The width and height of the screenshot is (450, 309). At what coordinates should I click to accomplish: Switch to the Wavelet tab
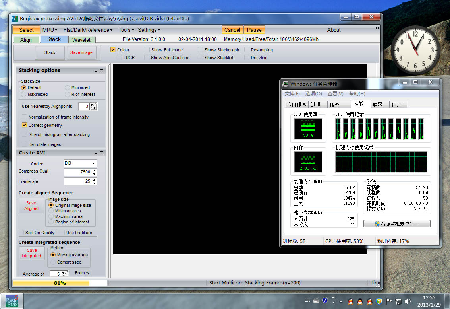81,40
